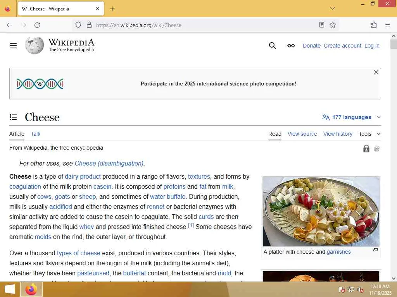Open the coagulation link
The height and width of the screenshot is (297, 397).
tap(25, 187)
